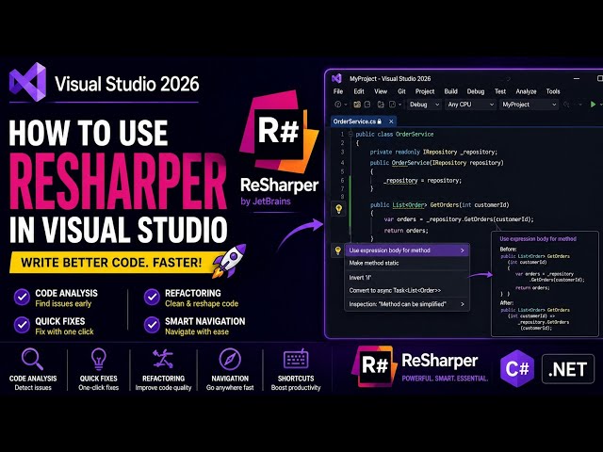Click the checkmark beside Smart Navigation
603x452 pixels.
152,325
